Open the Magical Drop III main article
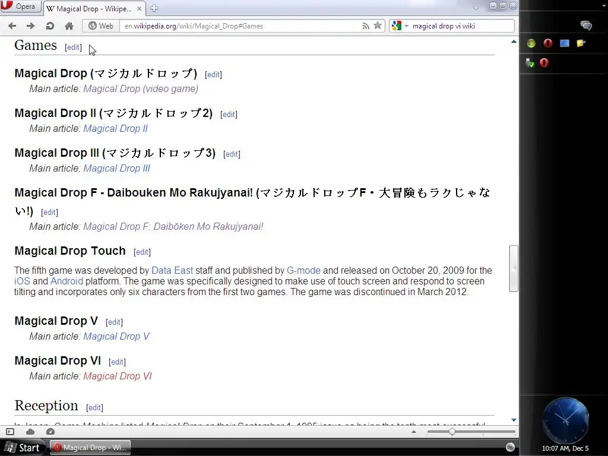This screenshot has width=608, height=456. click(x=117, y=168)
